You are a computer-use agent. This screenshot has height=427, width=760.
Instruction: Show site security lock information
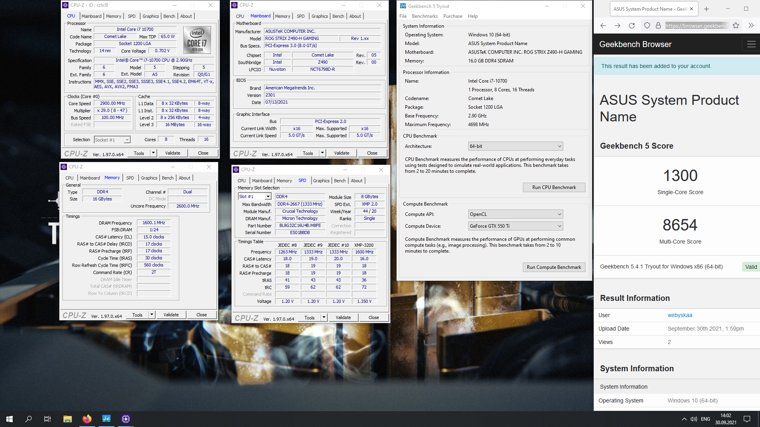point(658,26)
